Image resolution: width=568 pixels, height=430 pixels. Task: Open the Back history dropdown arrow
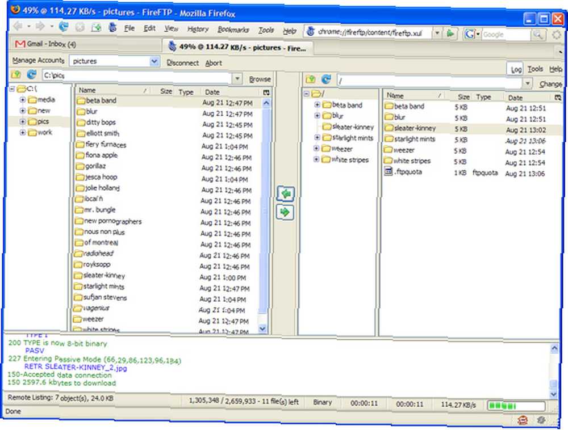pyautogui.click(x=28, y=26)
